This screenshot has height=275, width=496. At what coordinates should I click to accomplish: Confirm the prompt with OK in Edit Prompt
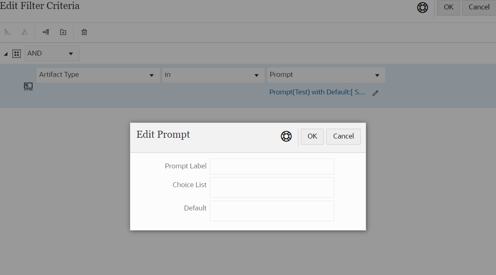pos(312,136)
